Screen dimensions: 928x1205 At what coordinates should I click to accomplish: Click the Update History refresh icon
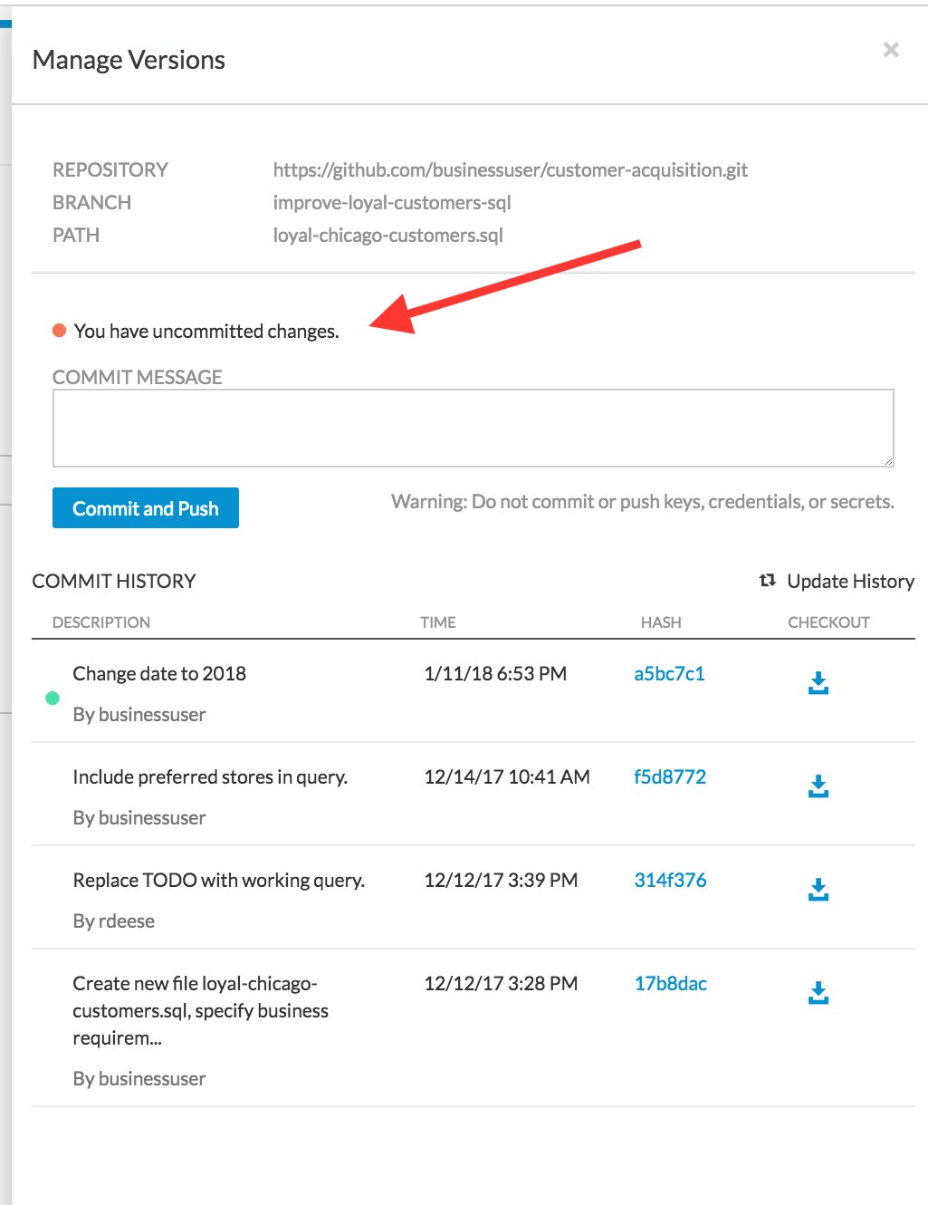click(x=768, y=581)
